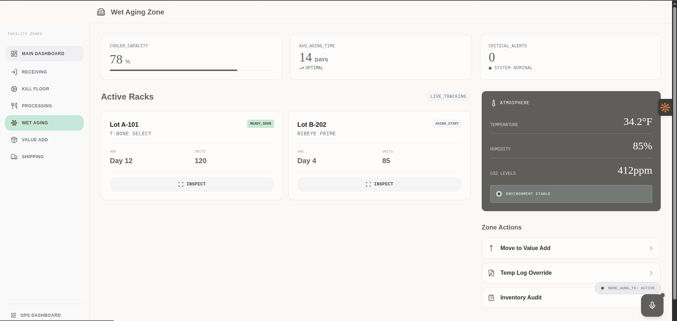Choose Move to Value Add action
The height and width of the screenshot is (321, 677).
[571, 248]
